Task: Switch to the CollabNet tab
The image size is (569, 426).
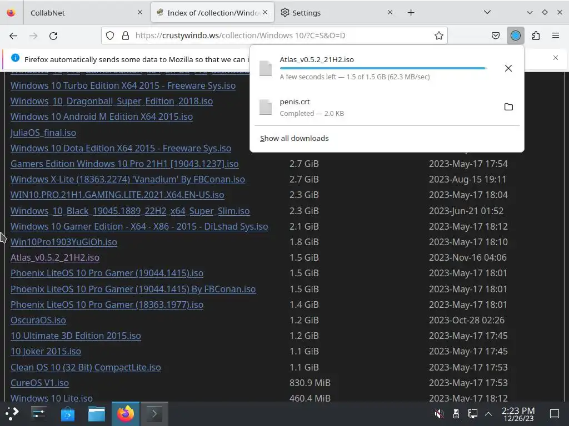Action: [x=86, y=13]
